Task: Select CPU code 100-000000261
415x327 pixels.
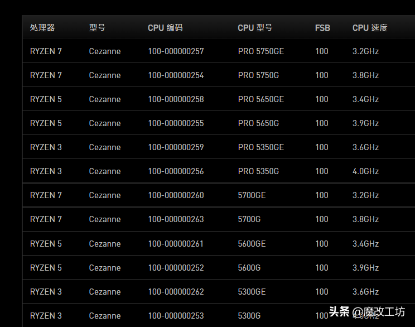Action: (176, 244)
